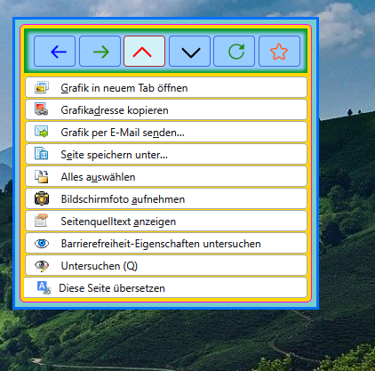Select Seite speichern unter…

(x=166, y=154)
